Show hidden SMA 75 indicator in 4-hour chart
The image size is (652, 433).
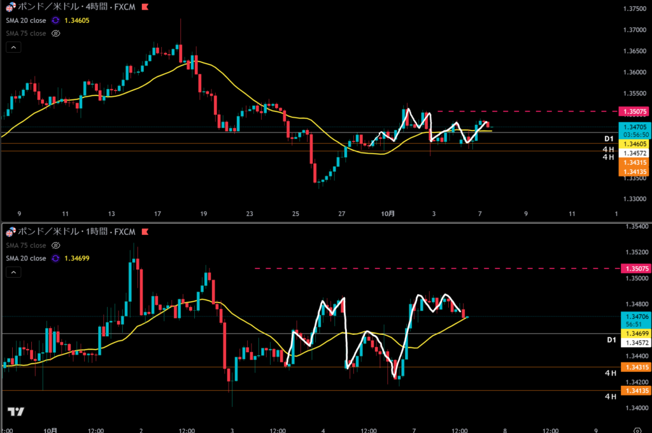[55, 33]
